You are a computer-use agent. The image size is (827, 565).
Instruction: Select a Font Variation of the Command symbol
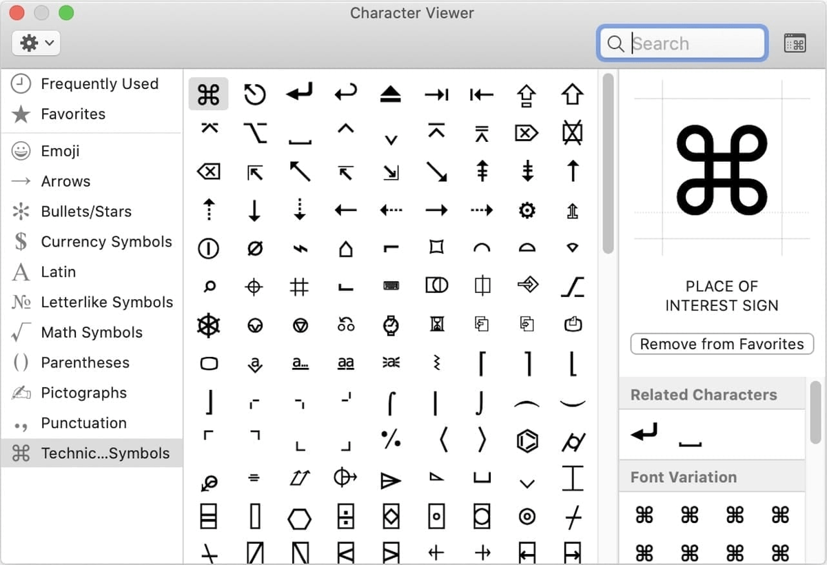(644, 515)
